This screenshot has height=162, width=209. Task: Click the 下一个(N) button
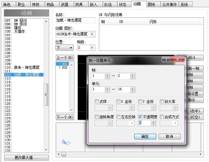[65, 117]
